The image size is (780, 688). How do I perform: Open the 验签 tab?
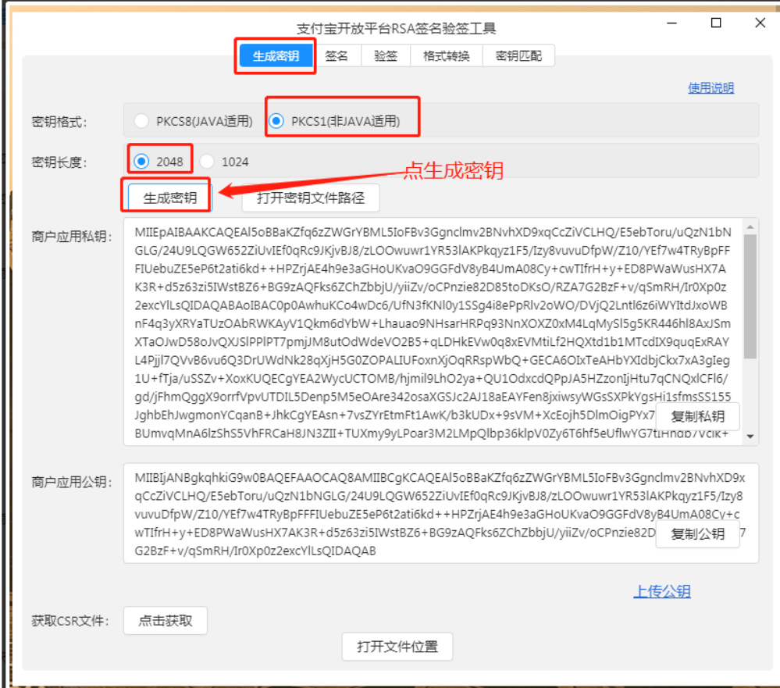[x=386, y=55]
